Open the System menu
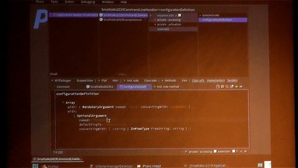 (69, 2)
